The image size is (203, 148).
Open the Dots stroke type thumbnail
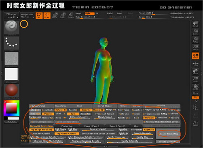click(11, 44)
